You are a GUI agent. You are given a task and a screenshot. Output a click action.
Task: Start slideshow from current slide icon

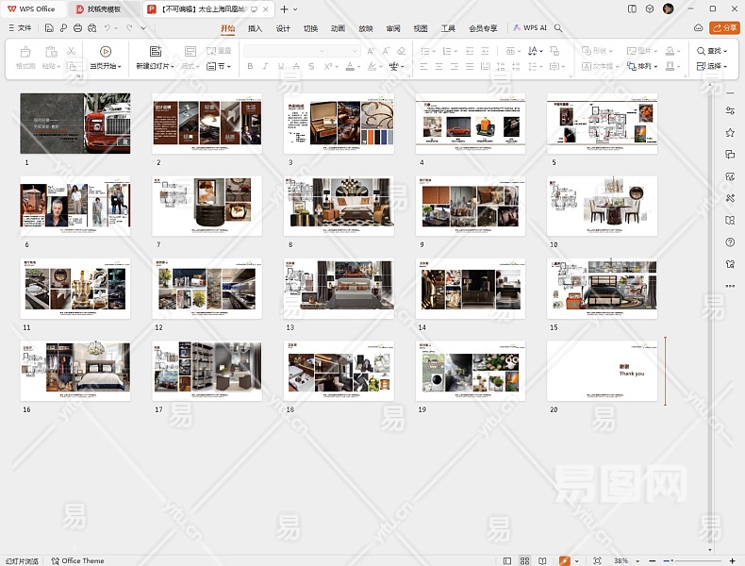click(105, 51)
